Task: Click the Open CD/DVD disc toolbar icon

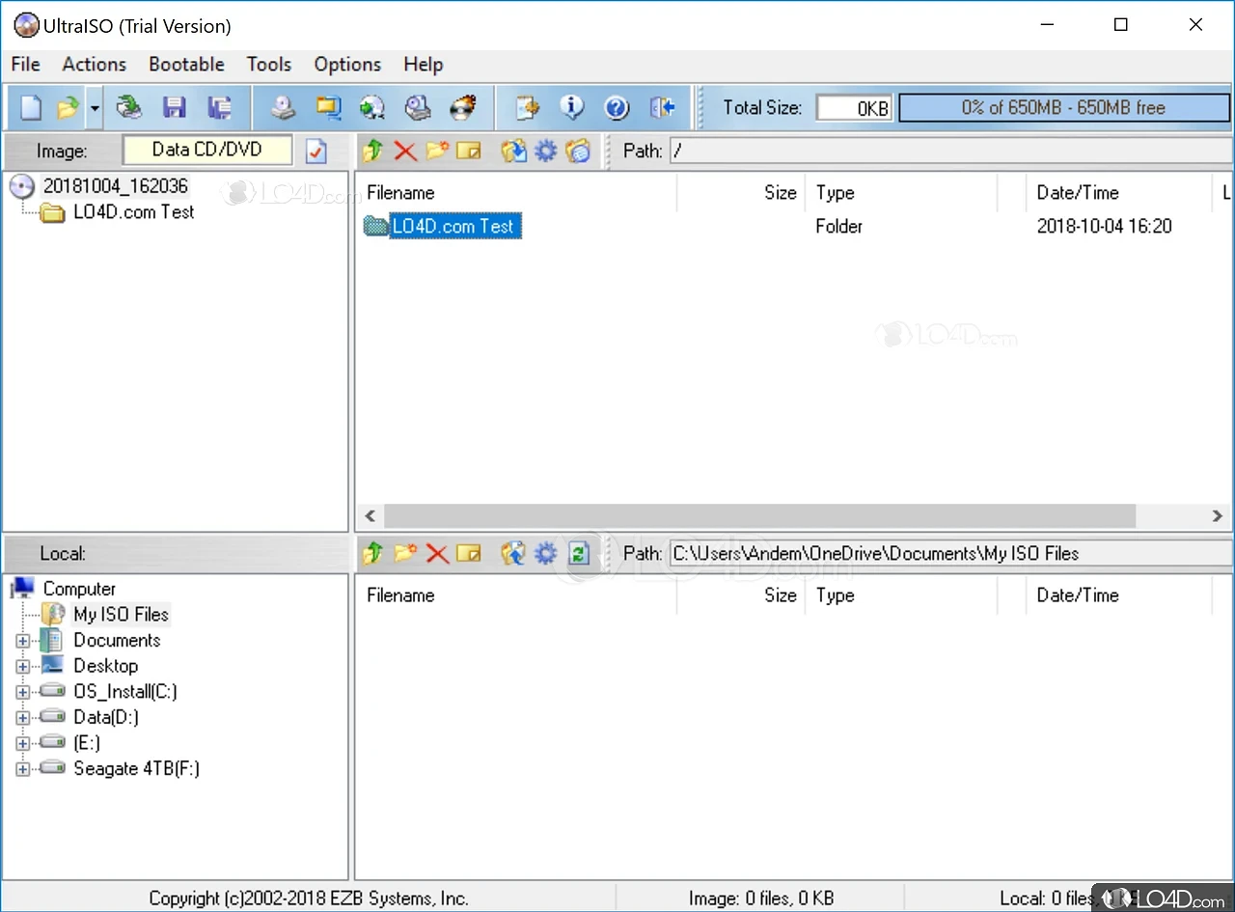Action: coord(128,107)
